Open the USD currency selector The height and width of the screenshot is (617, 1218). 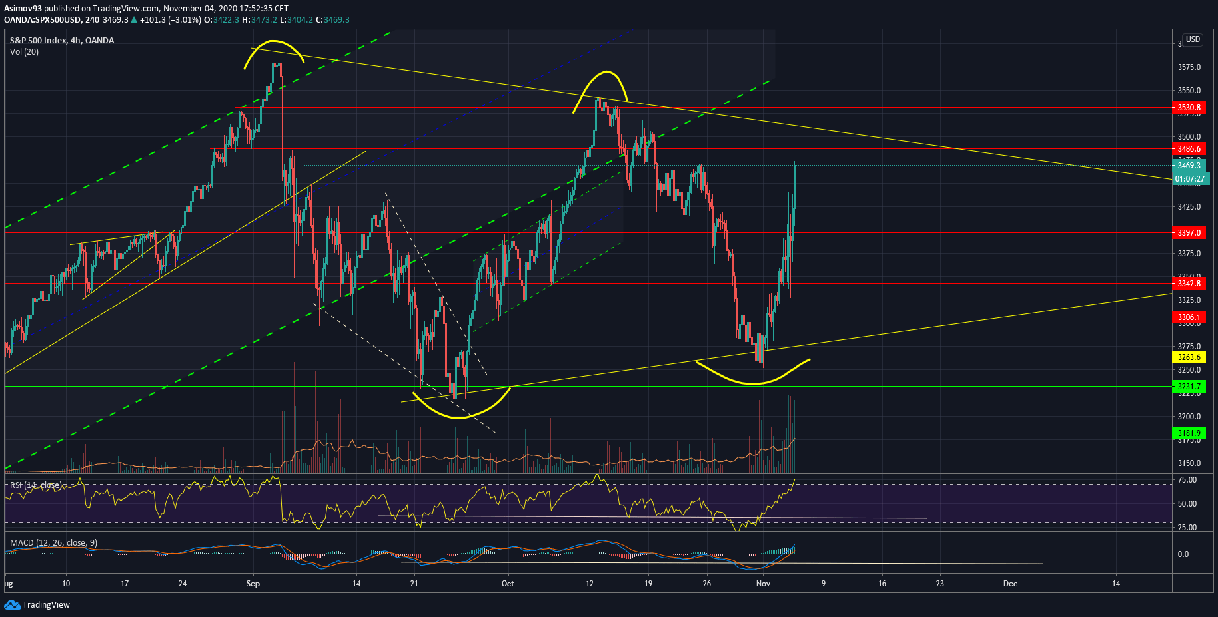point(1192,39)
